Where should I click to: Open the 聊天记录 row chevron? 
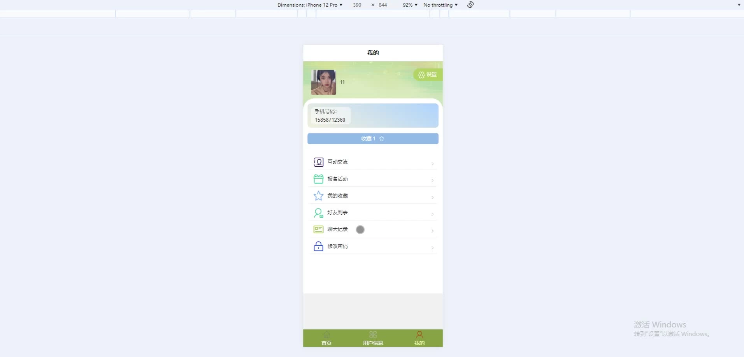click(x=433, y=231)
